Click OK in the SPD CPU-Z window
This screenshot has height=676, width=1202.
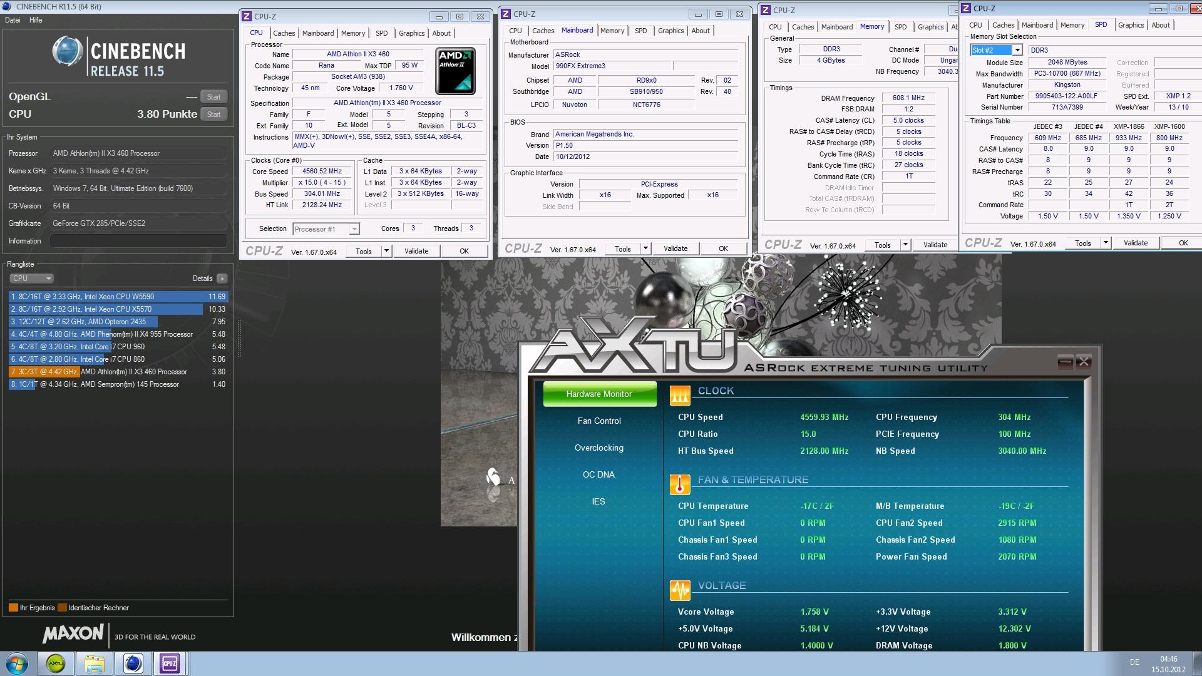[1183, 243]
